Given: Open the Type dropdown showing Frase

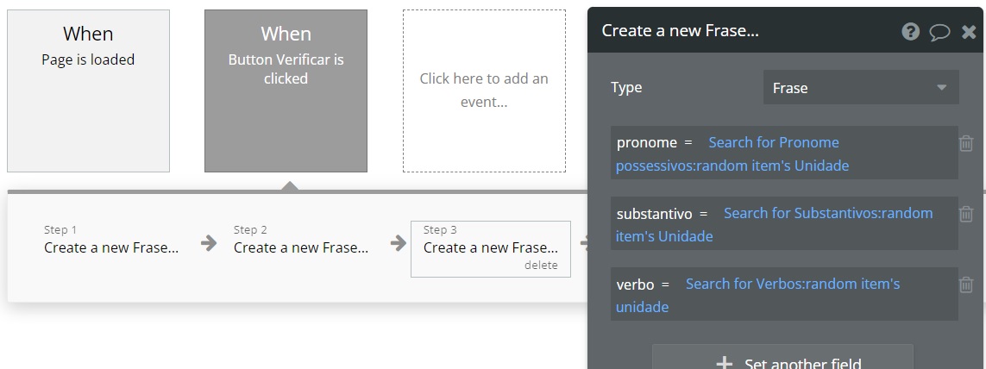Looking at the screenshot, I should pos(860,88).
